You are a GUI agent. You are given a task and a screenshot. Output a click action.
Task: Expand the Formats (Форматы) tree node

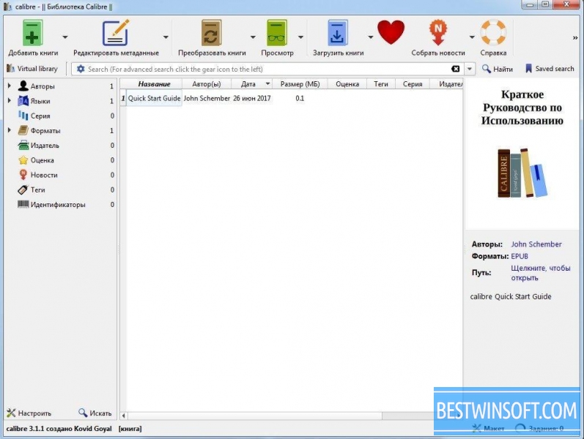point(10,130)
